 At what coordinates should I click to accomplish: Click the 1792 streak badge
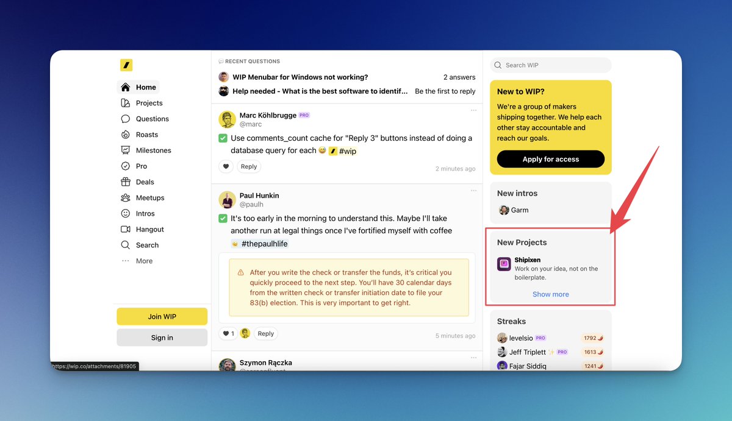(x=593, y=338)
